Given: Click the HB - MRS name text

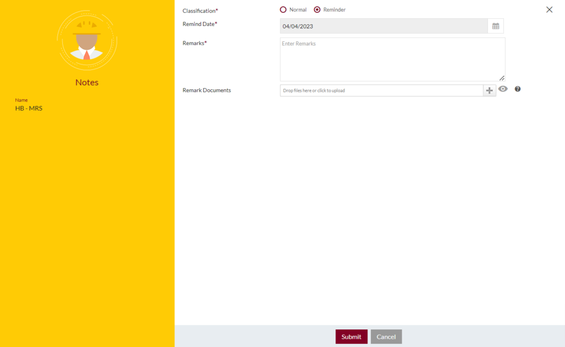Looking at the screenshot, I should pyautogui.click(x=29, y=109).
